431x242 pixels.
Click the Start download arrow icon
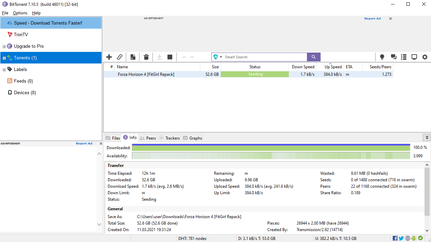[160, 57]
